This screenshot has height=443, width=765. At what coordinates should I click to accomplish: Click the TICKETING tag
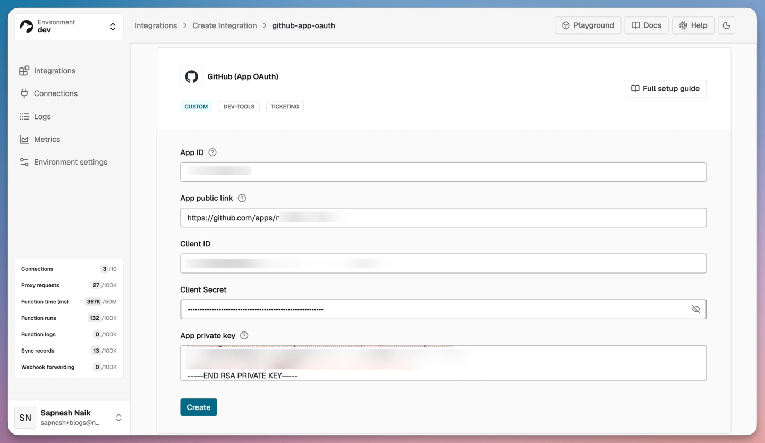point(285,107)
